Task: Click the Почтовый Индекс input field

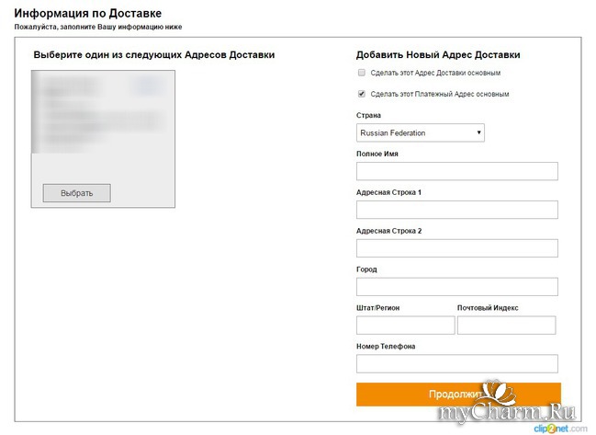Action: pyautogui.click(x=506, y=325)
